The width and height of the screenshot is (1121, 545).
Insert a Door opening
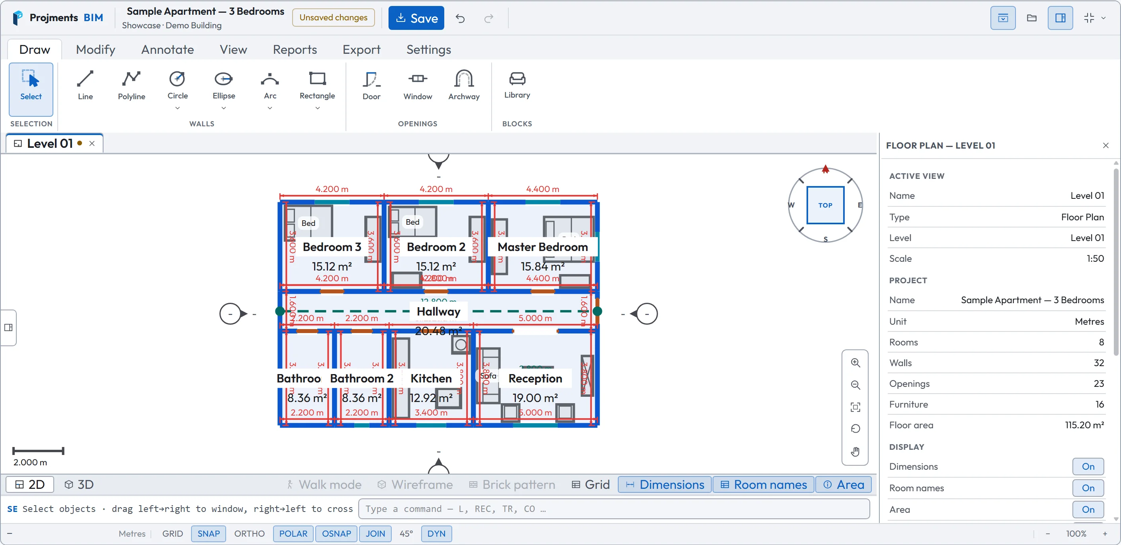(x=371, y=86)
